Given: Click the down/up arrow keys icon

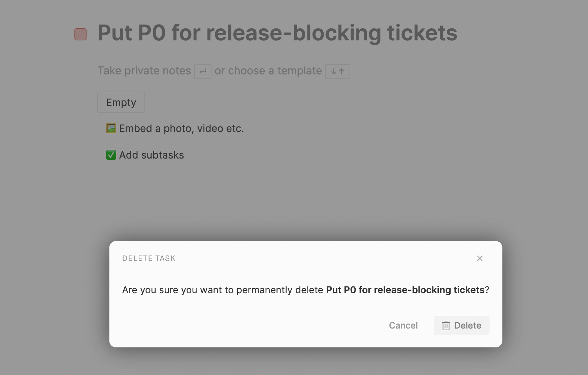Looking at the screenshot, I should click(337, 71).
